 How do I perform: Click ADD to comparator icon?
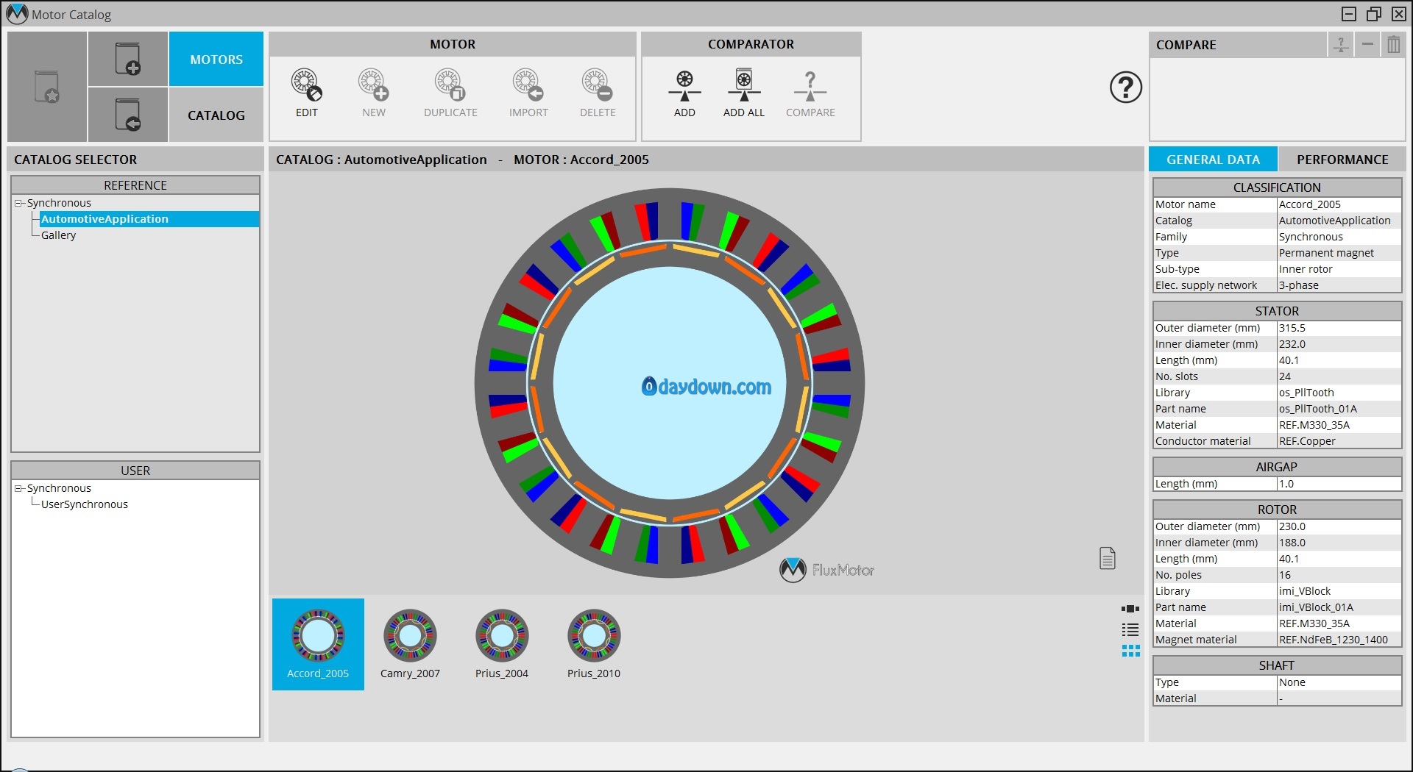(684, 86)
